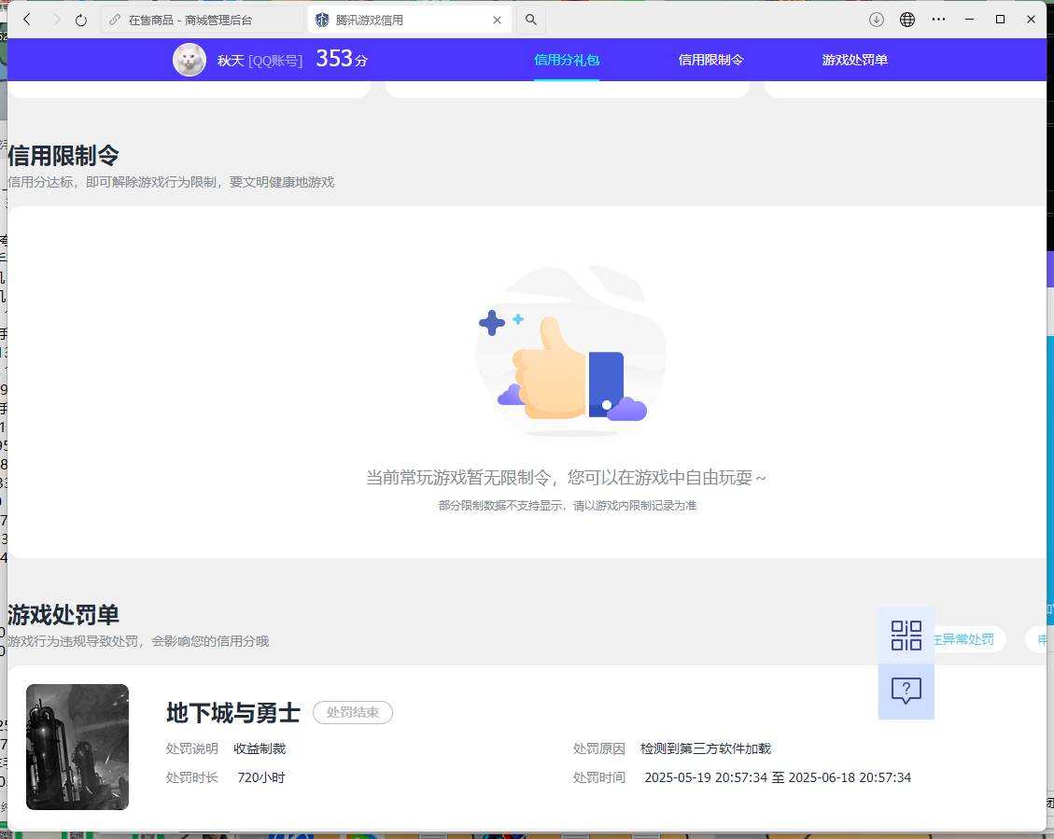Open the 游戏处罚单 navigation tab

(854, 60)
